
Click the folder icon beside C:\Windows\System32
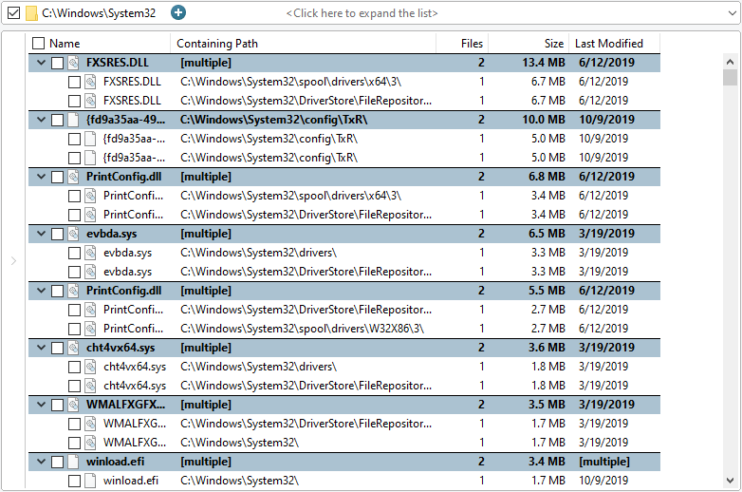31,13
